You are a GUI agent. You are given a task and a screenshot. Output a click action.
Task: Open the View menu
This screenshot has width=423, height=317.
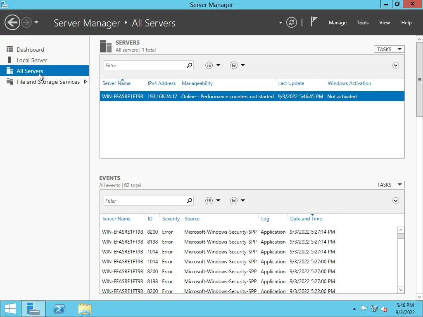385,23
